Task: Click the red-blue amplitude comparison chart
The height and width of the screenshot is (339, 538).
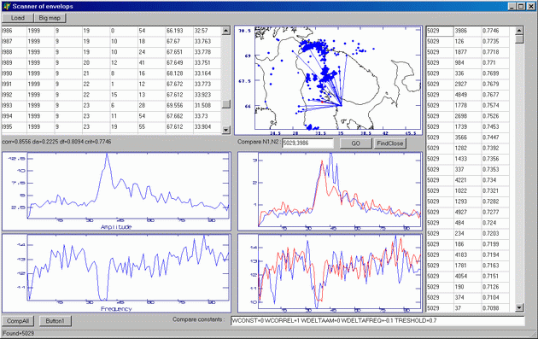Action: click(330, 191)
